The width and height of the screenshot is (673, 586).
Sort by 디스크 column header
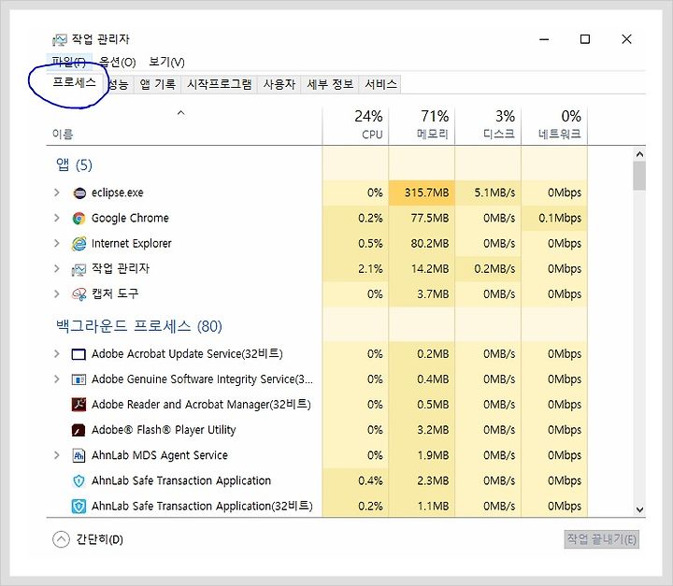[x=488, y=126]
